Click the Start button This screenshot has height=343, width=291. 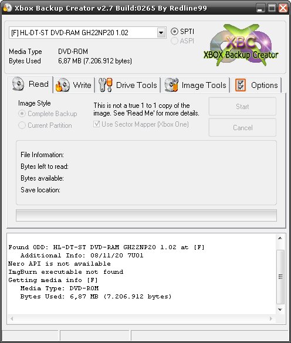[x=242, y=107]
